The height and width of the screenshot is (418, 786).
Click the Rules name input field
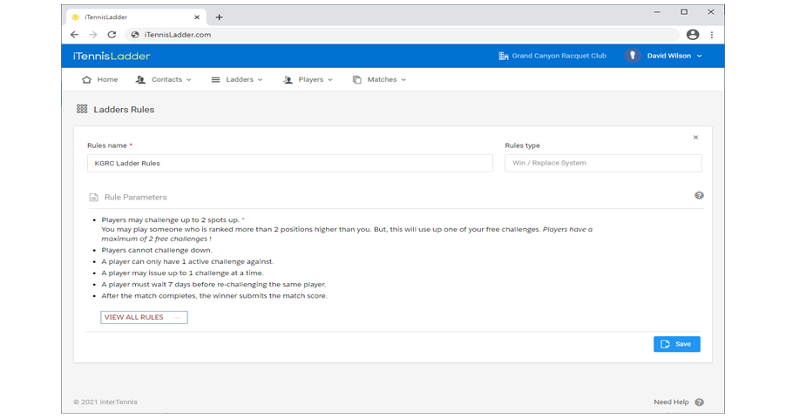coord(289,163)
